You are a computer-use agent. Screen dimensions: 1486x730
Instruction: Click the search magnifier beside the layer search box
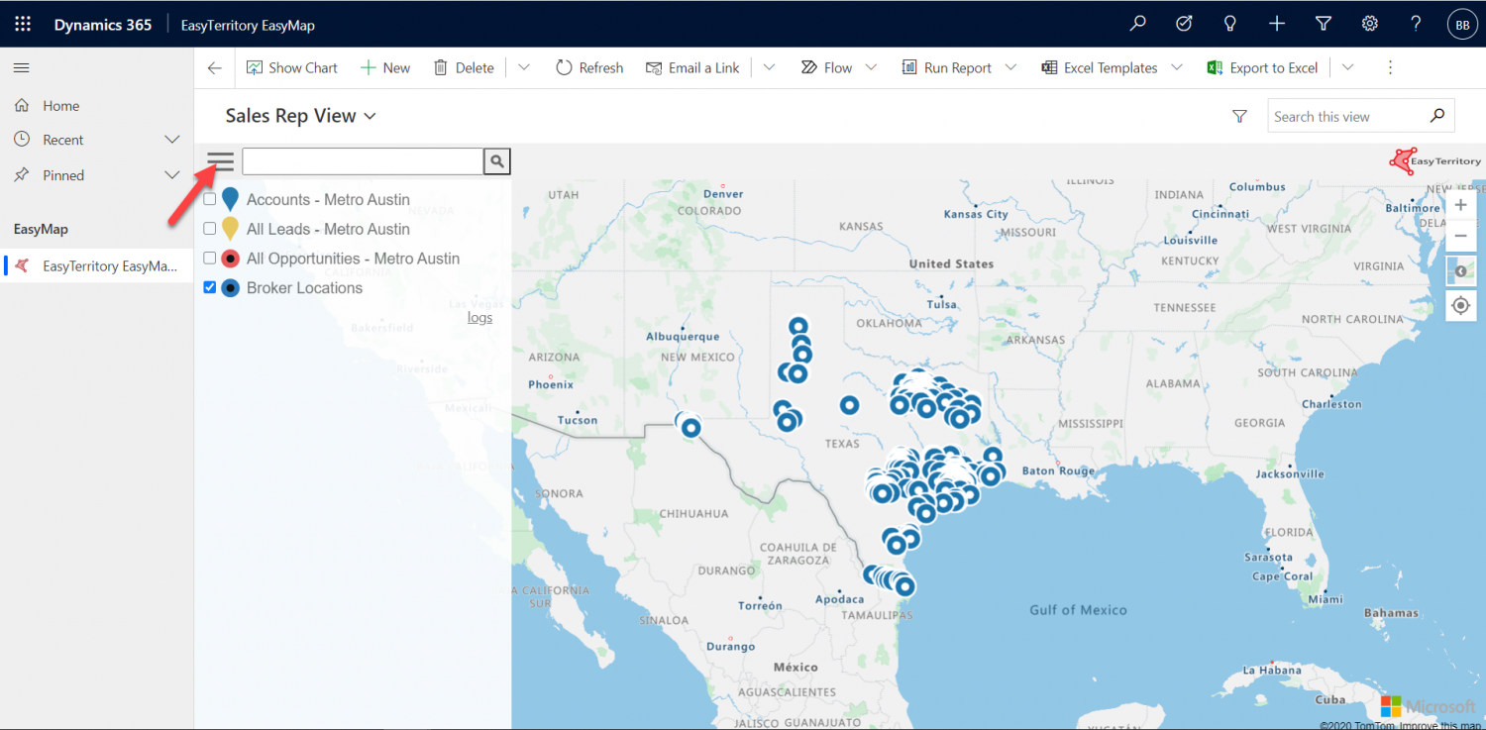pos(496,160)
